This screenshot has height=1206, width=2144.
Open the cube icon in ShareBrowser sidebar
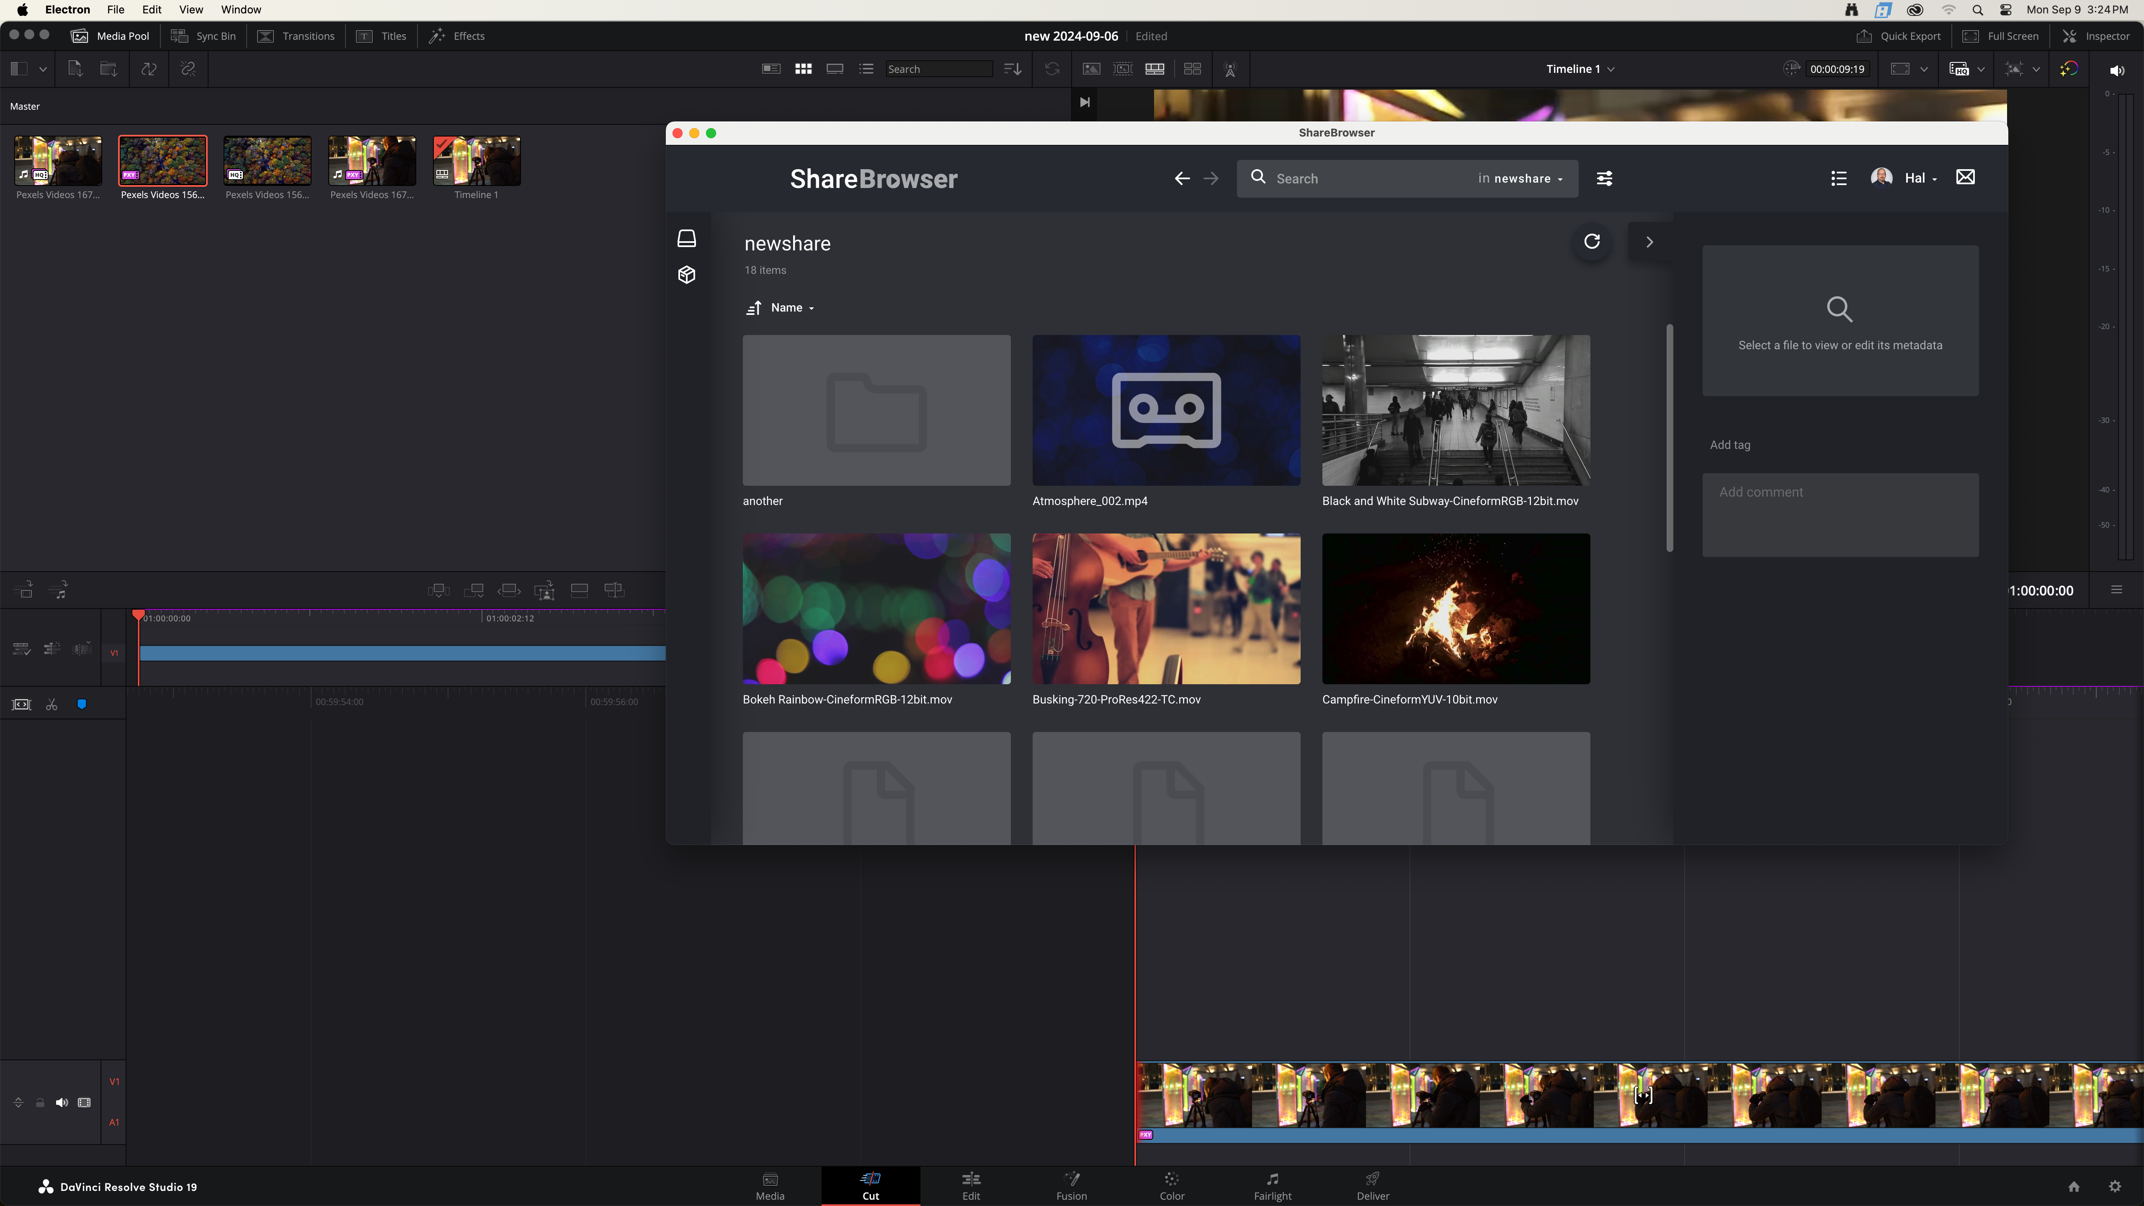687,275
